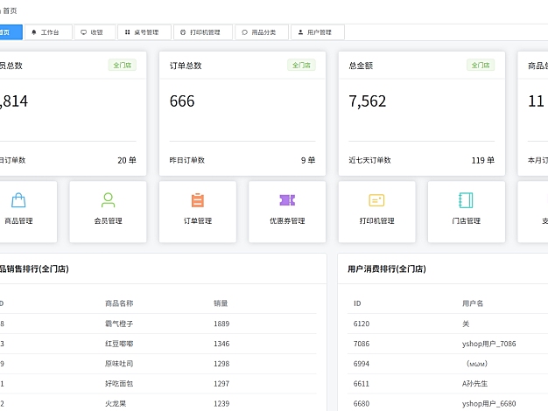The width and height of the screenshot is (548, 411).
Task: Click the 门店管理 card label
Action: pos(467,221)
